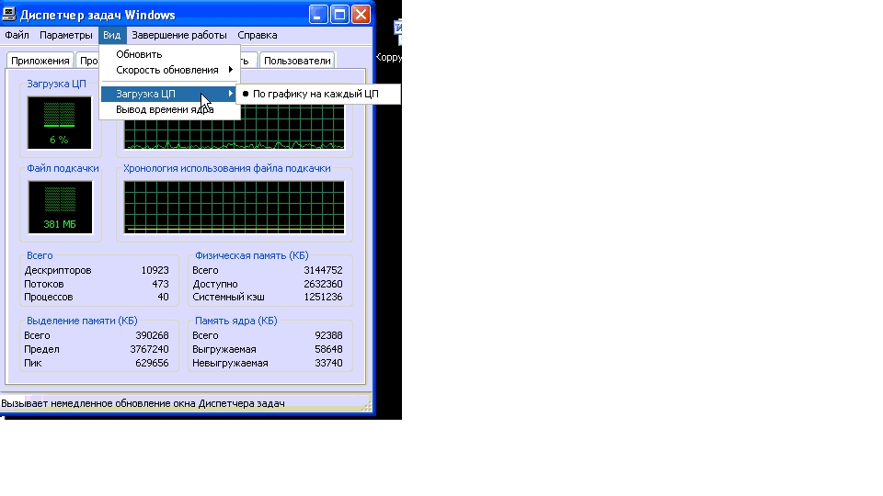Open the Параметры menu

pyautogui.click(x=65, y=35)
